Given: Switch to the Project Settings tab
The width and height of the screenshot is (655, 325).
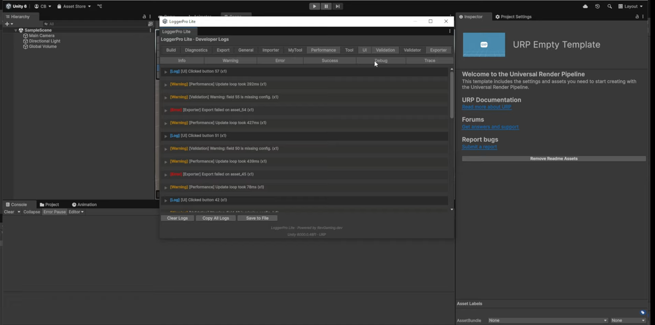Looking at the screenshot, I should click(513, 17).
